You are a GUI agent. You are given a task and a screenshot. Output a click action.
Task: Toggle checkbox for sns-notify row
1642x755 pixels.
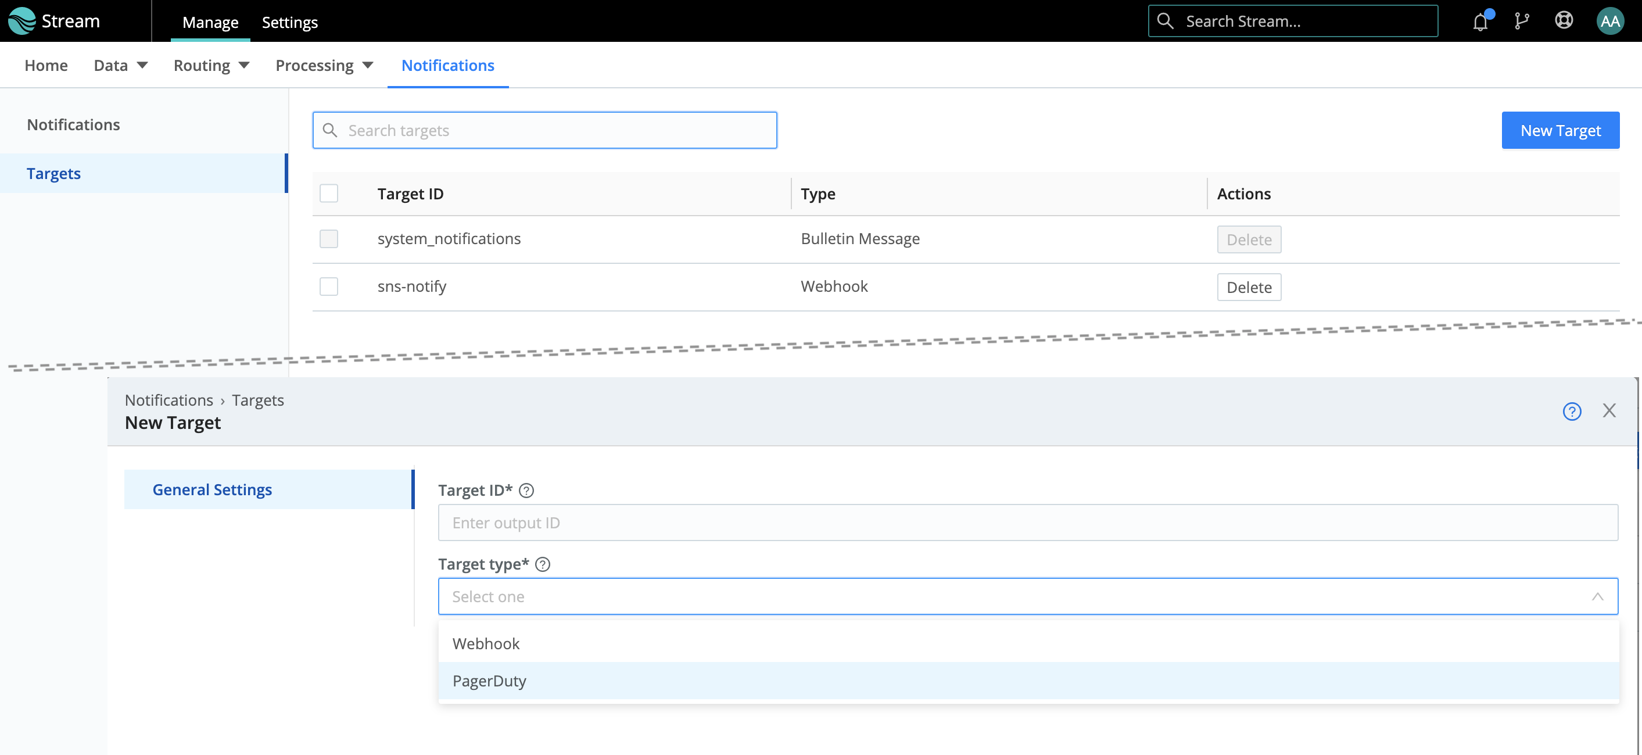pyautogui.click(x=329, y=287)
